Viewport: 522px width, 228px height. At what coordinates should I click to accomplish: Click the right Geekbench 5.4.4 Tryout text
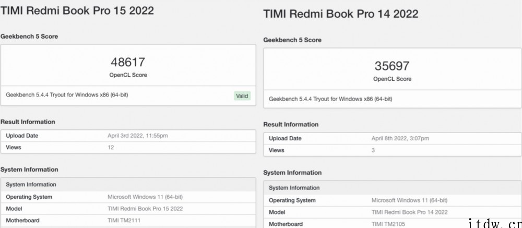point(330,99)
